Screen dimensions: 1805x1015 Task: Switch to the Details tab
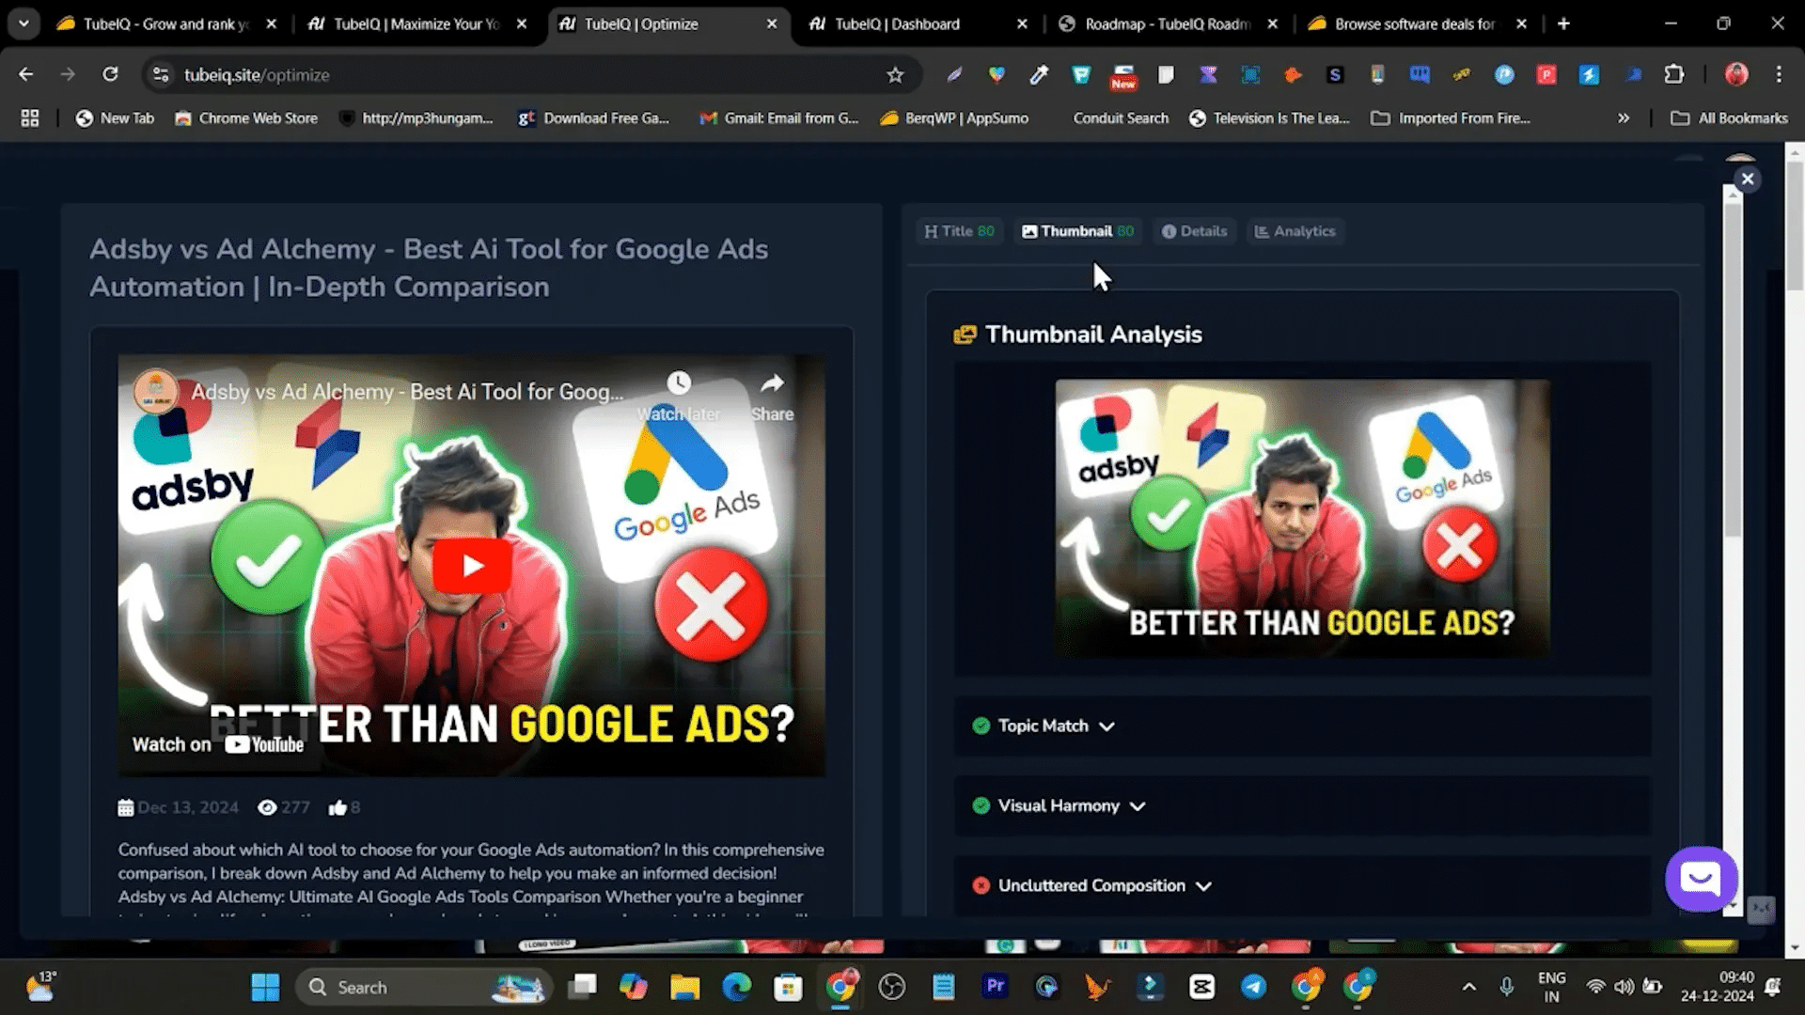(1194, 231)
